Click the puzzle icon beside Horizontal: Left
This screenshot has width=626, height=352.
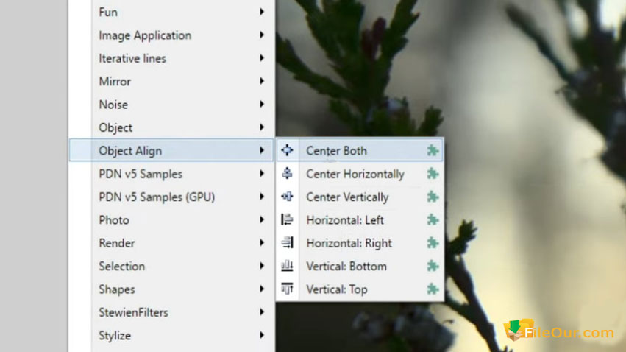tap(433, 219)
